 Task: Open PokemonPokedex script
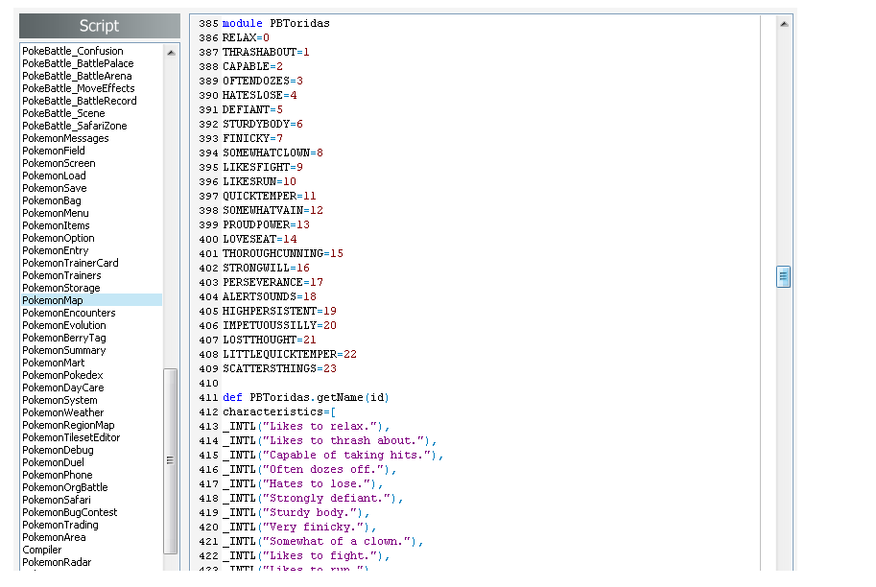coord(62,375)
